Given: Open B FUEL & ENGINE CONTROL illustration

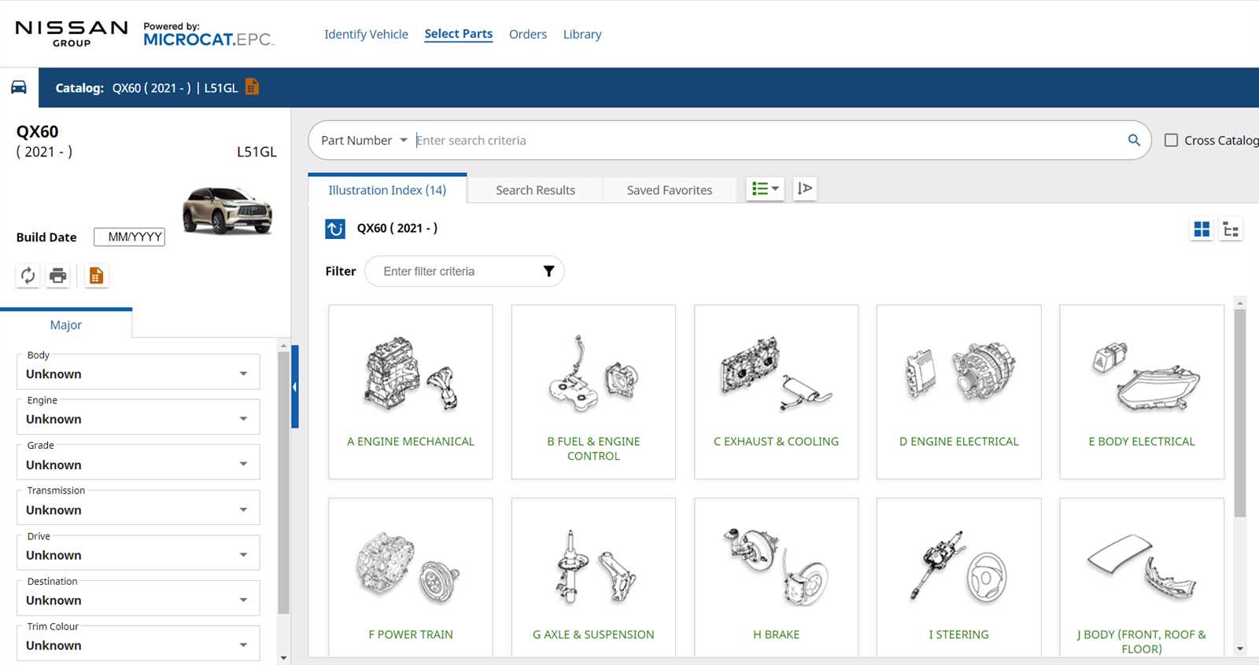Looking at the screenshot, I should [593, 391].
